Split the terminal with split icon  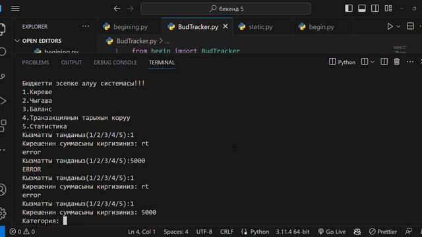384,62
